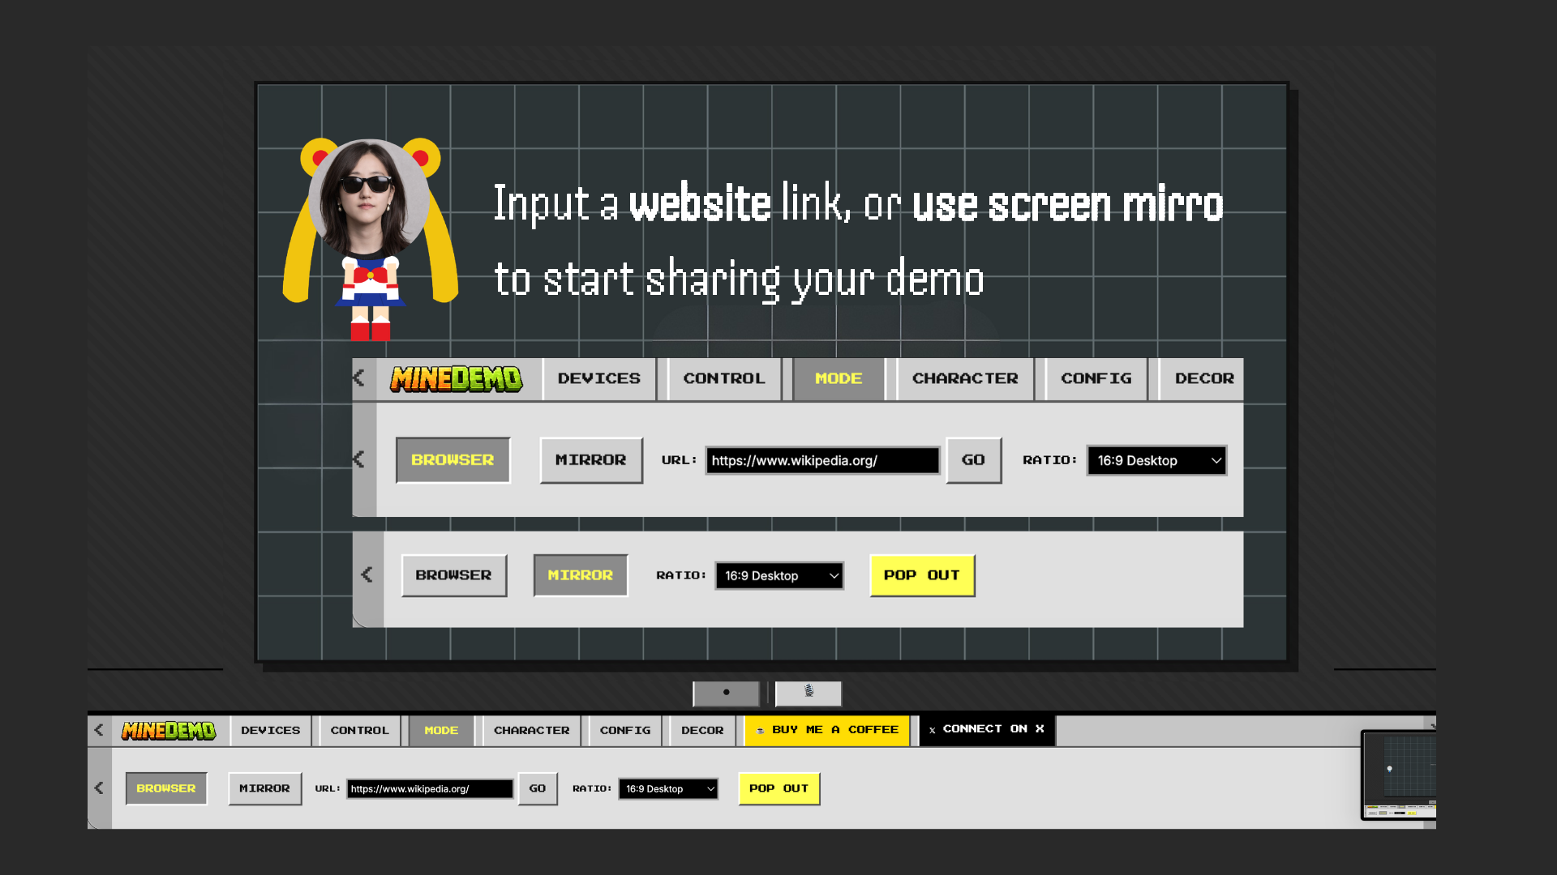Enable MIRROR in the bottom toolbar
The image size is (1557, 875).
264,787
